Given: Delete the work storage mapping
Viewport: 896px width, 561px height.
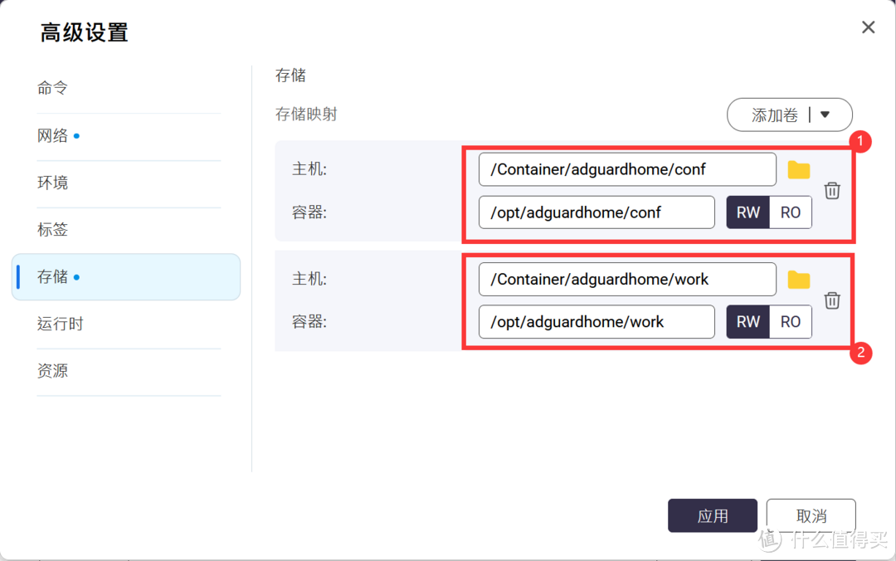Looking at the screenshot, I should [832, 300].
